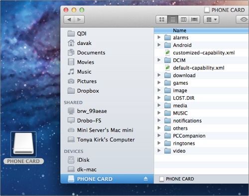Go back with the Finder back arrow
This screenshot has height=196, width=249.
(x=69, y=19)
